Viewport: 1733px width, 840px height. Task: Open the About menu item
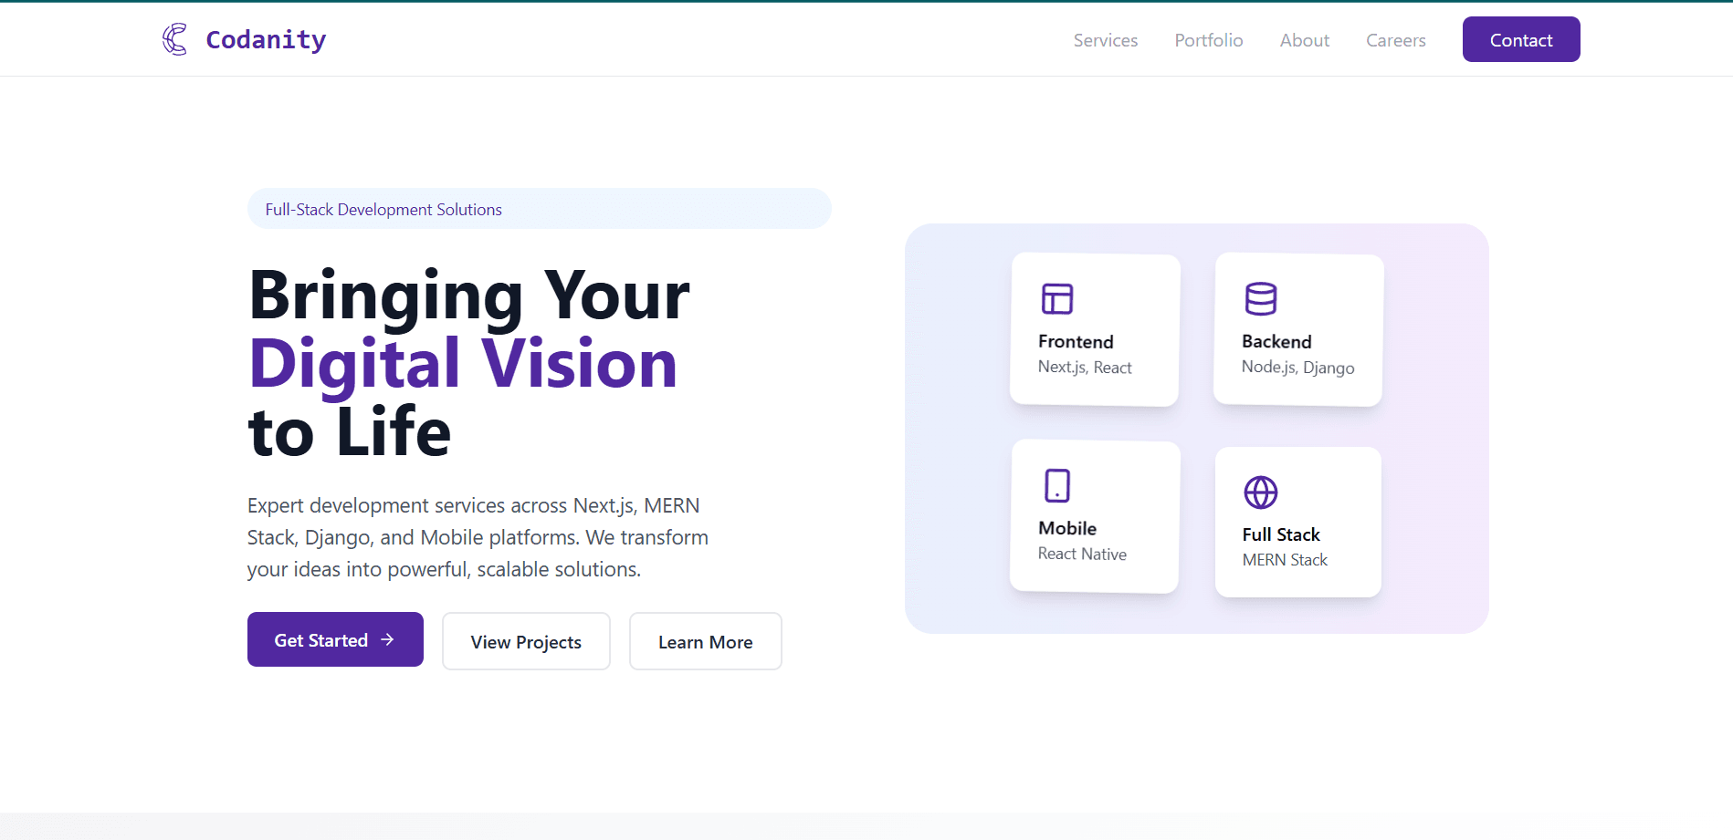[1304, 40]
